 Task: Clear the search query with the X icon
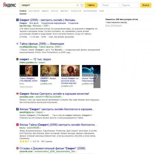click(x=77, y=5)
